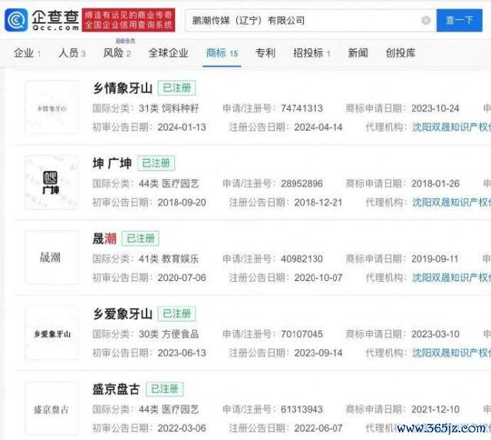Open the 坤广坤 trademark logo thumbnail
Viewport: 491px width, 440px height.
[x=52, y=183]
